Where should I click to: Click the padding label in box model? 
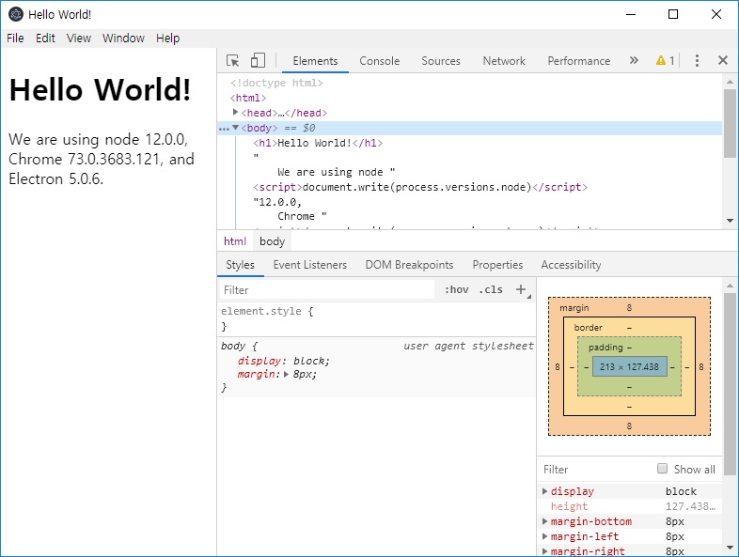[x=605, y=347]
